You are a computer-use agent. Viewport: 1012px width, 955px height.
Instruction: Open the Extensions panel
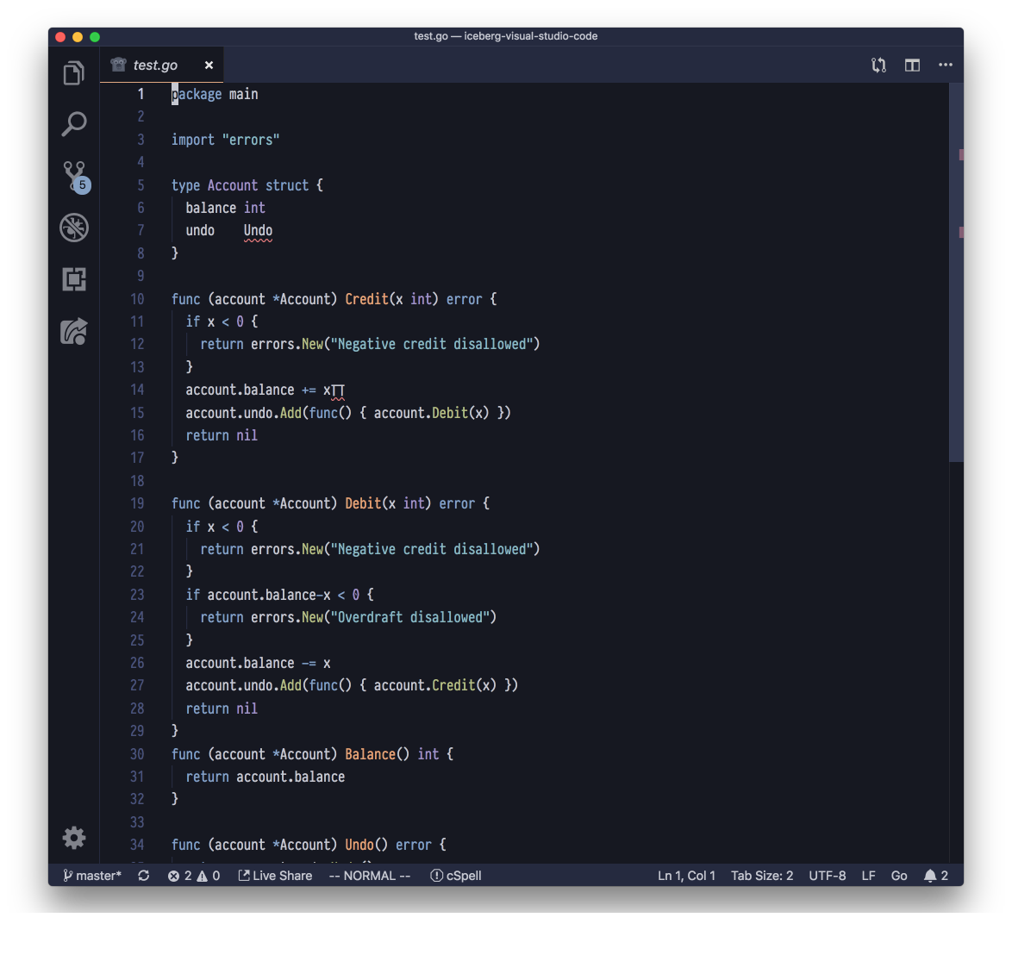click(73, 279)
